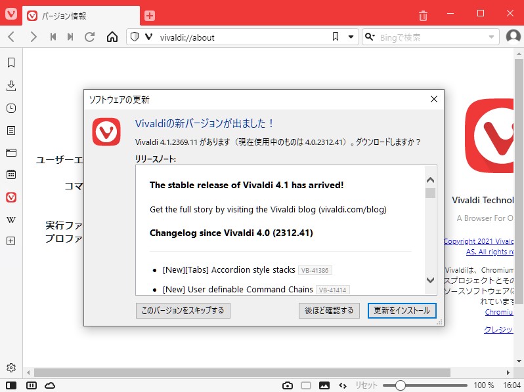Click 更新をインストール button

[402, 311]
